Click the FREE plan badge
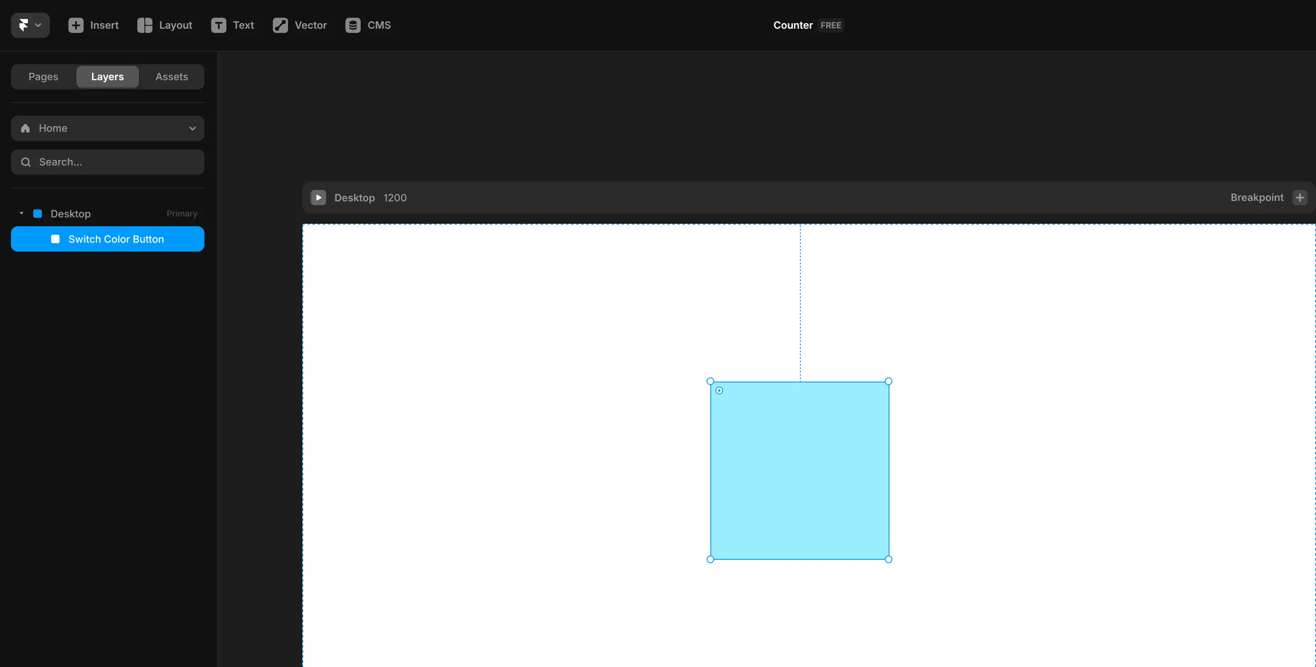1316x667 pixels. [831, 25]
